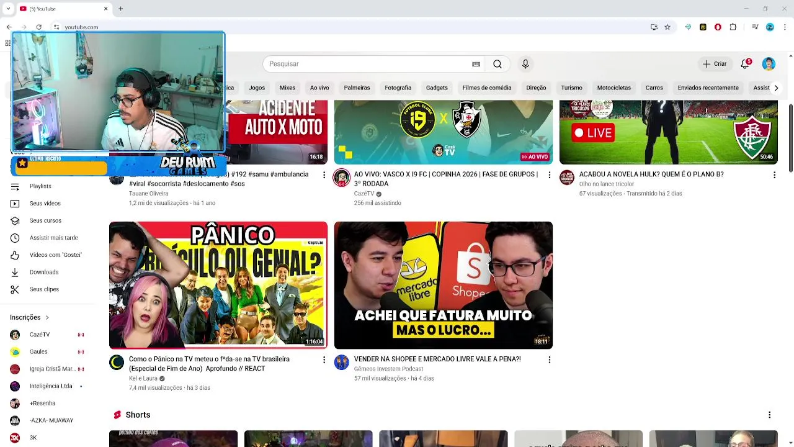
Task: Select the Gadgets filter chip
Action: pos(437,88)
